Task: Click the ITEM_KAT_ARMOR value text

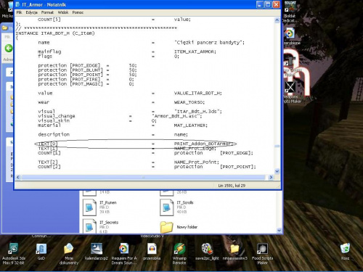Action: click(195, 51)
